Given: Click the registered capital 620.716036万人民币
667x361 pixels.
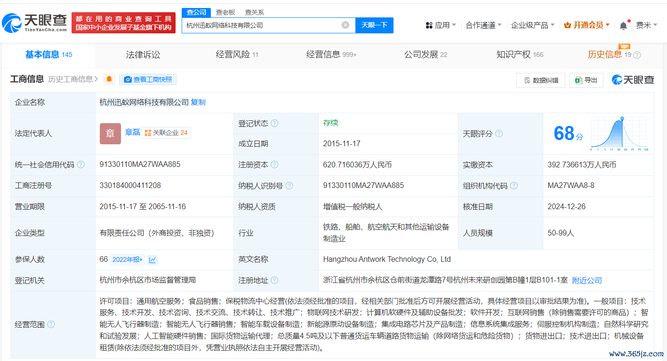Looking at the screenshot, I should click(x=357, y=165).
